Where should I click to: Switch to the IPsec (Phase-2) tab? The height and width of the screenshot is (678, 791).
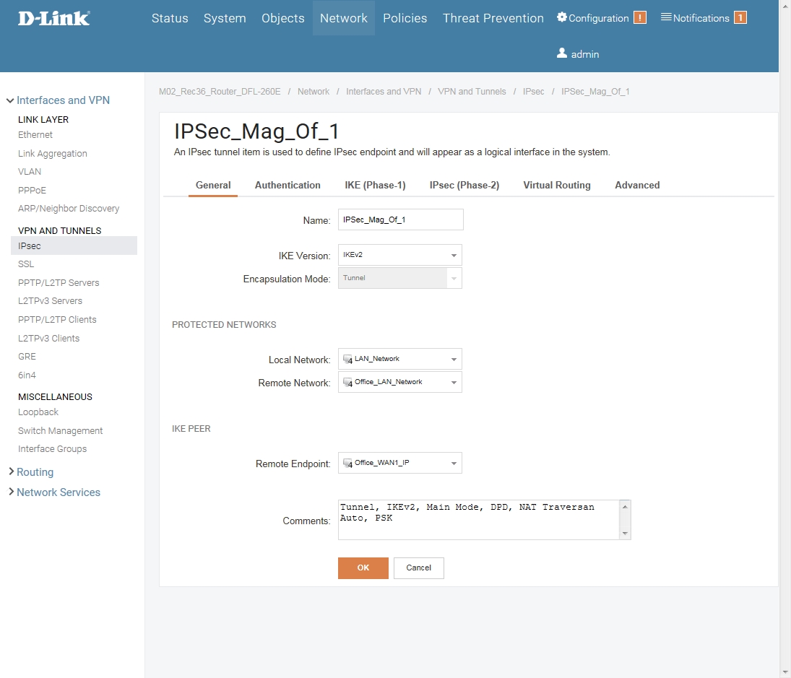click(464, 185)
